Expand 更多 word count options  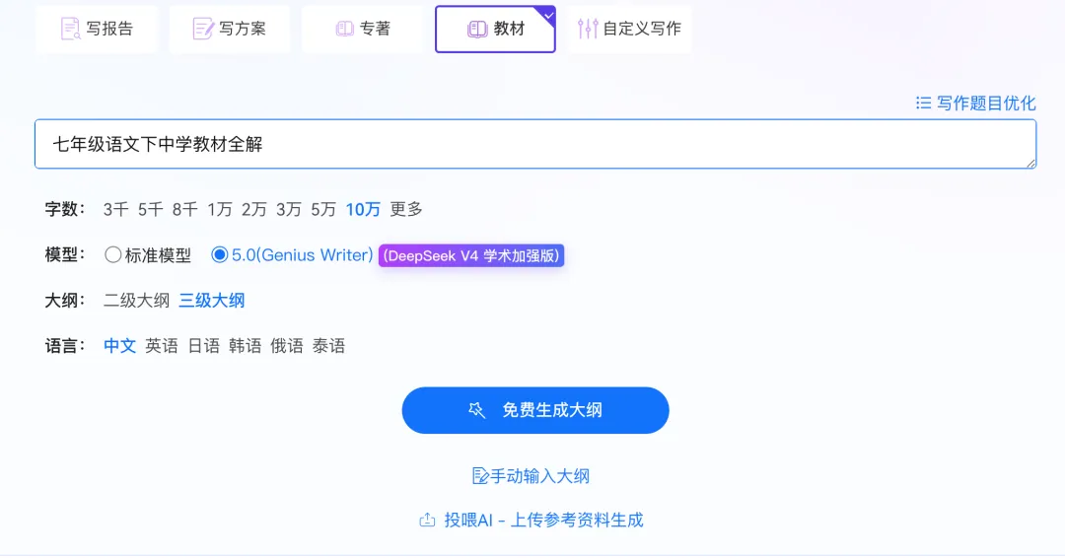[406, 209]
